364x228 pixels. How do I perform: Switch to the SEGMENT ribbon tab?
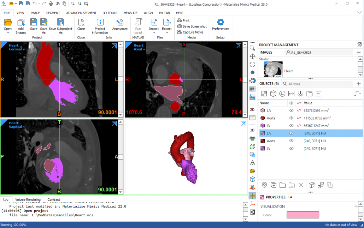pyautogui.click(x=53, y=13)
